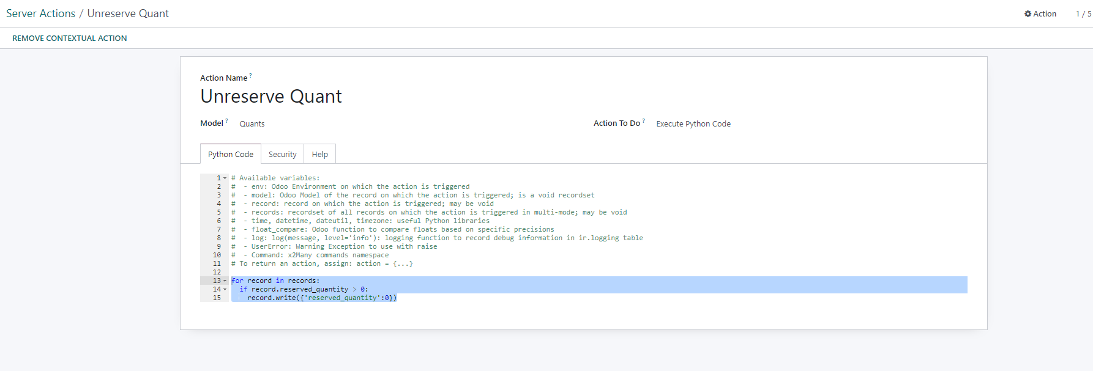Collapse code fold arrow at line 13

(x=225, y=281)
